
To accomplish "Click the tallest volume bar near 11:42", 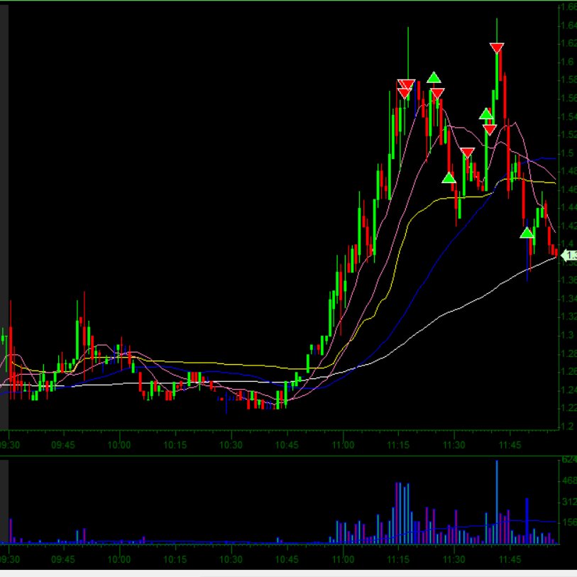I will (496, 502).
